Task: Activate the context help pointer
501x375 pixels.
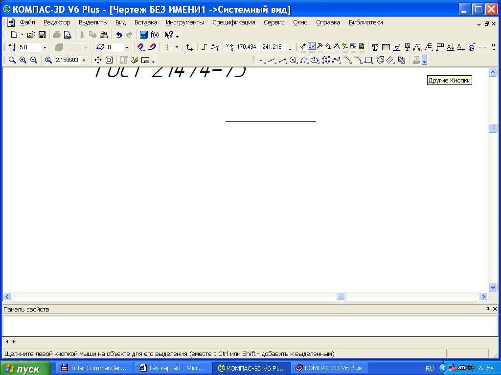Action: [169, 35]
